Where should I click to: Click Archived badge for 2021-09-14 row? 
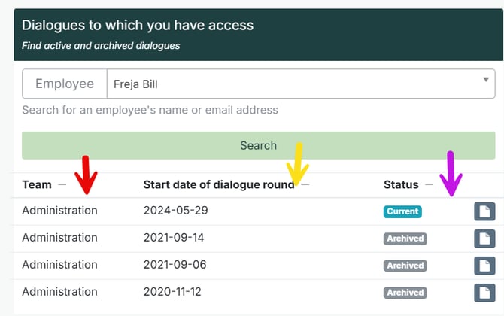[x=405, y=239]
